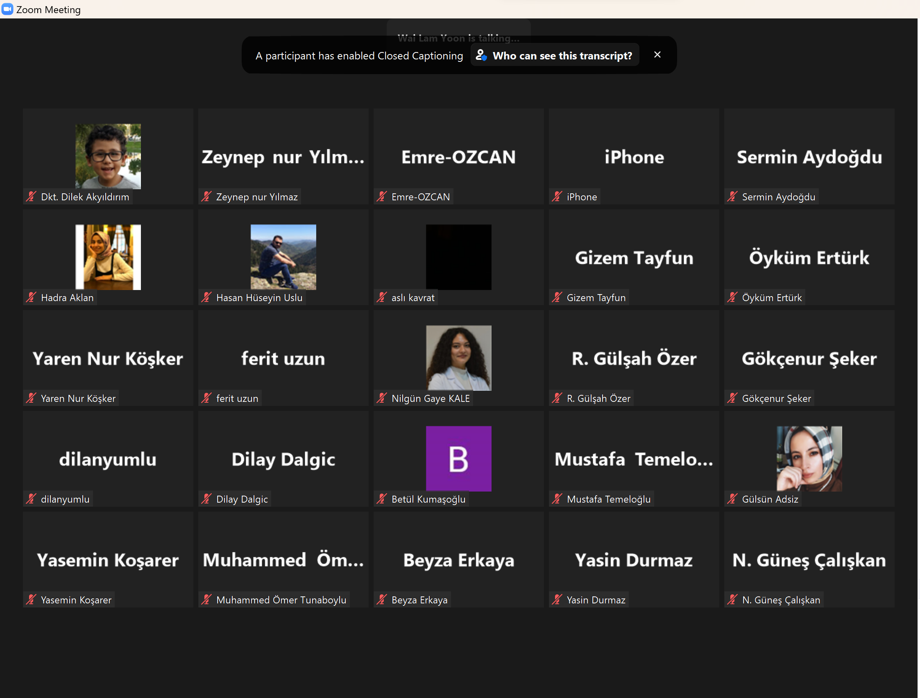Screen dimensions: 920x698
Task: Click muted microphone icon beside Hadra Aklan
Action: pos(32,297)
